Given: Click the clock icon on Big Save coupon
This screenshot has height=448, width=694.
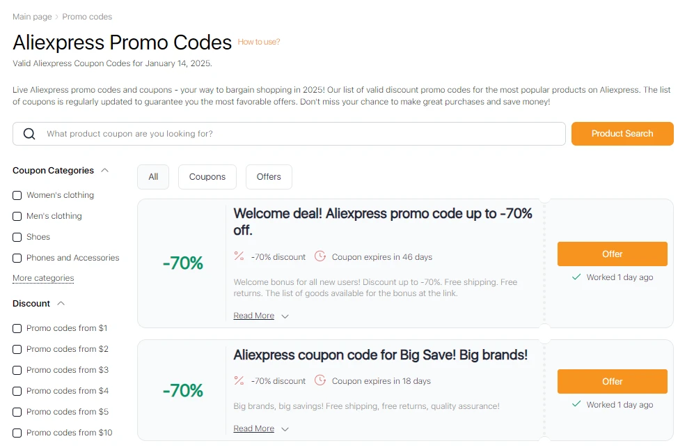Looking at the screenshot, I should pos(320,381).
